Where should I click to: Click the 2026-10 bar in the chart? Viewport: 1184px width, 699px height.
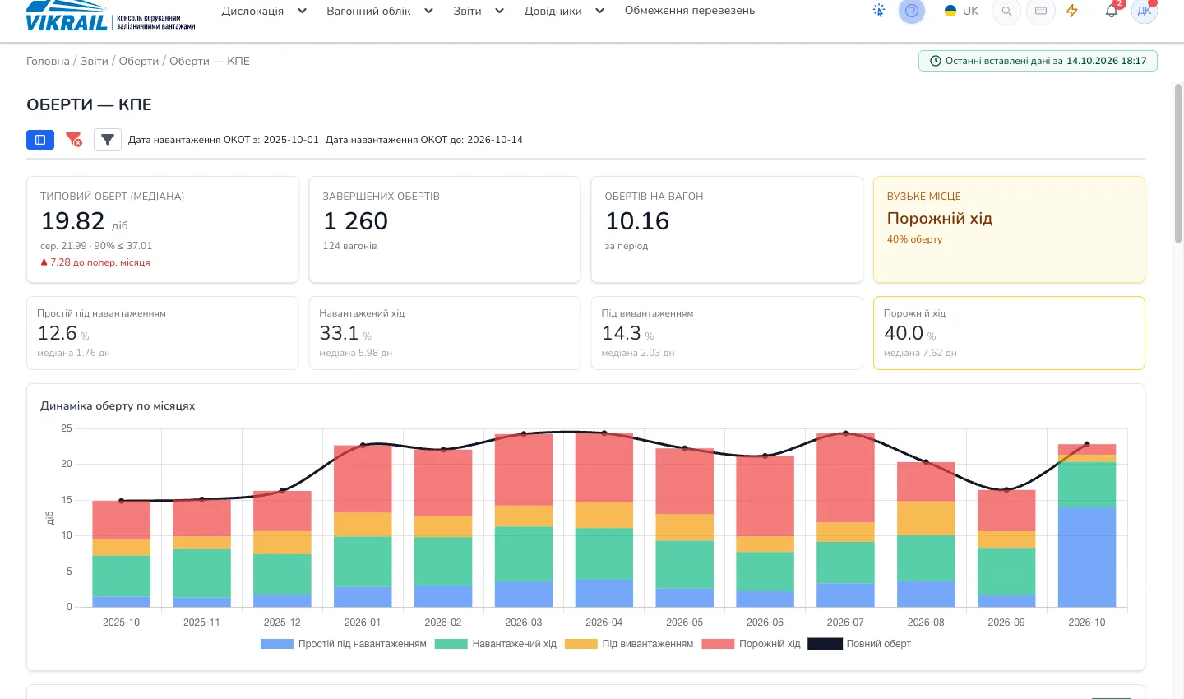1087,526
